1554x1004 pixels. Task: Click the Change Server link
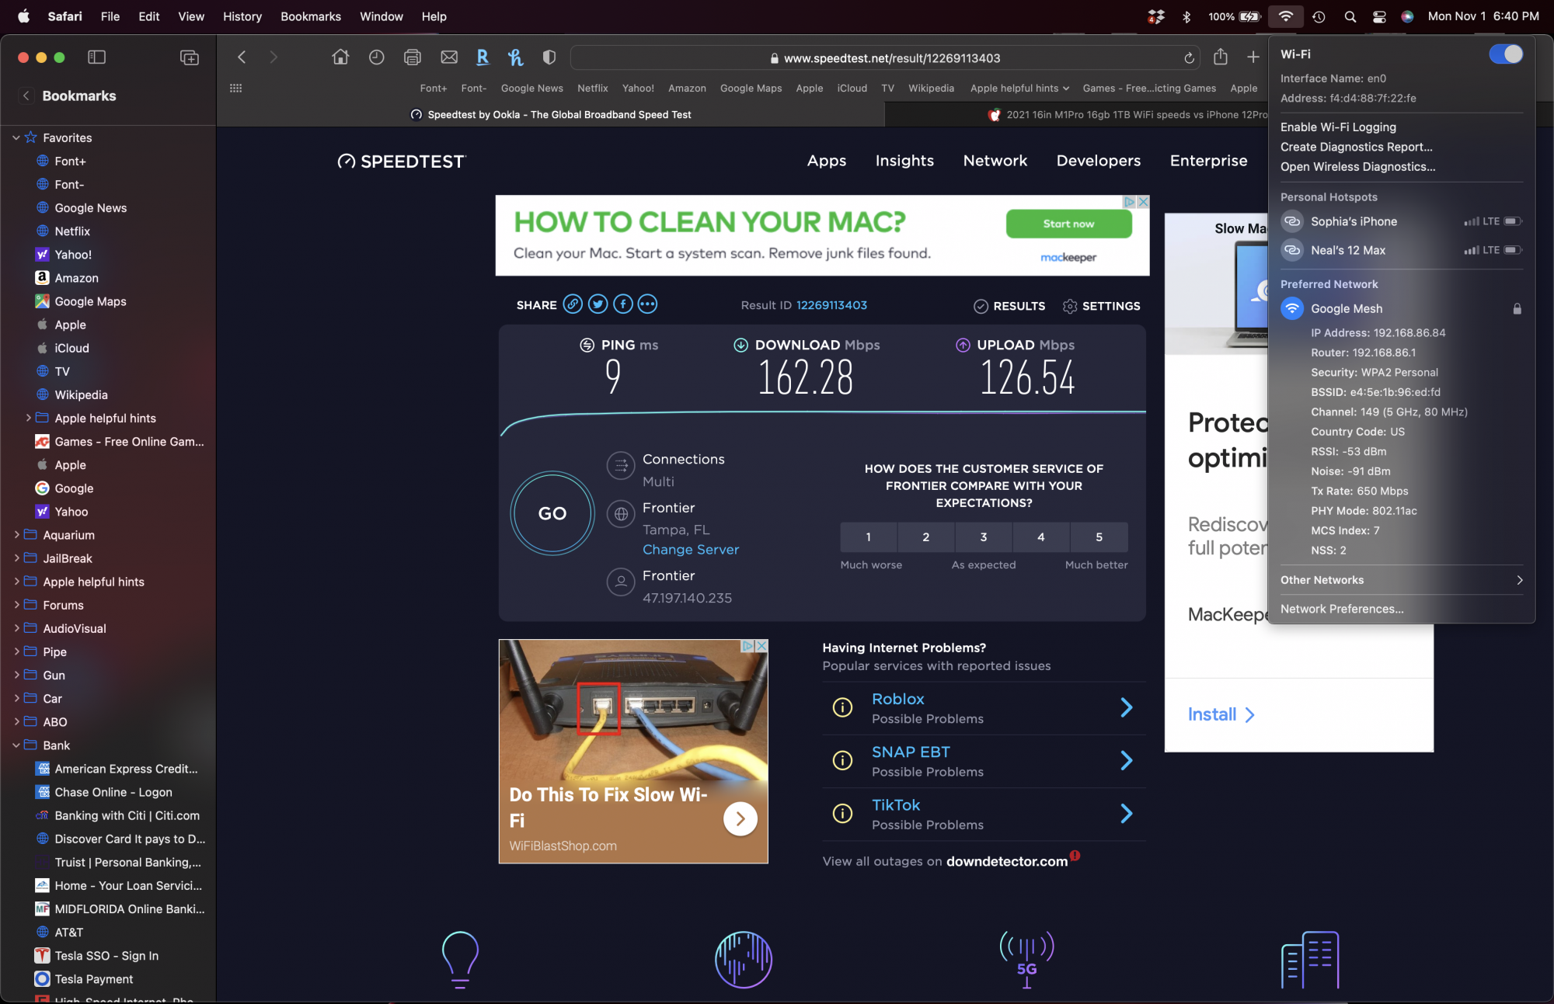tap(691, 550)
